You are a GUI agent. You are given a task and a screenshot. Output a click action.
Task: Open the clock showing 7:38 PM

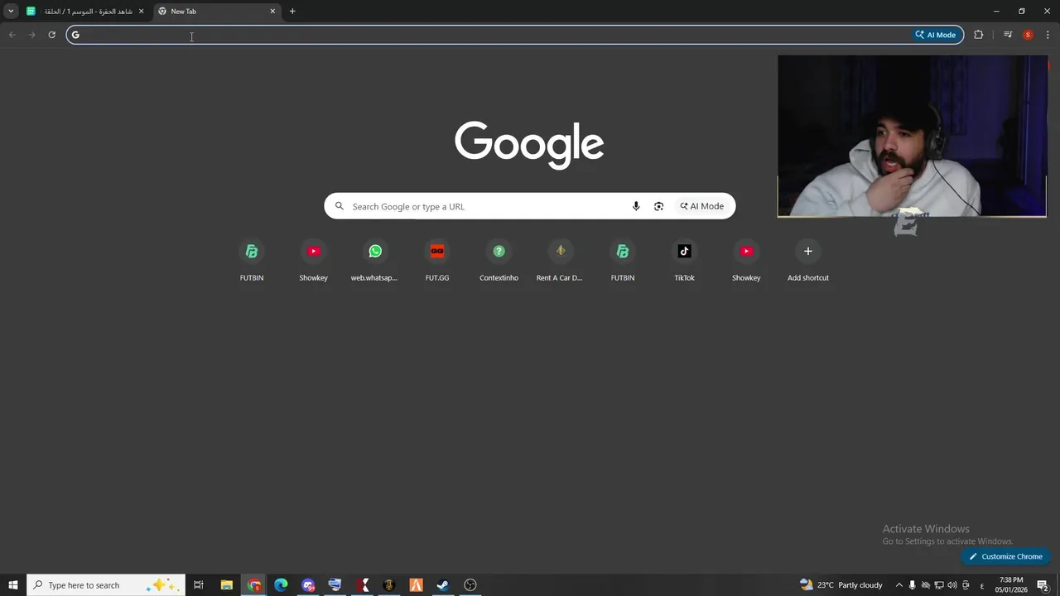click(x=1011, y=584)
